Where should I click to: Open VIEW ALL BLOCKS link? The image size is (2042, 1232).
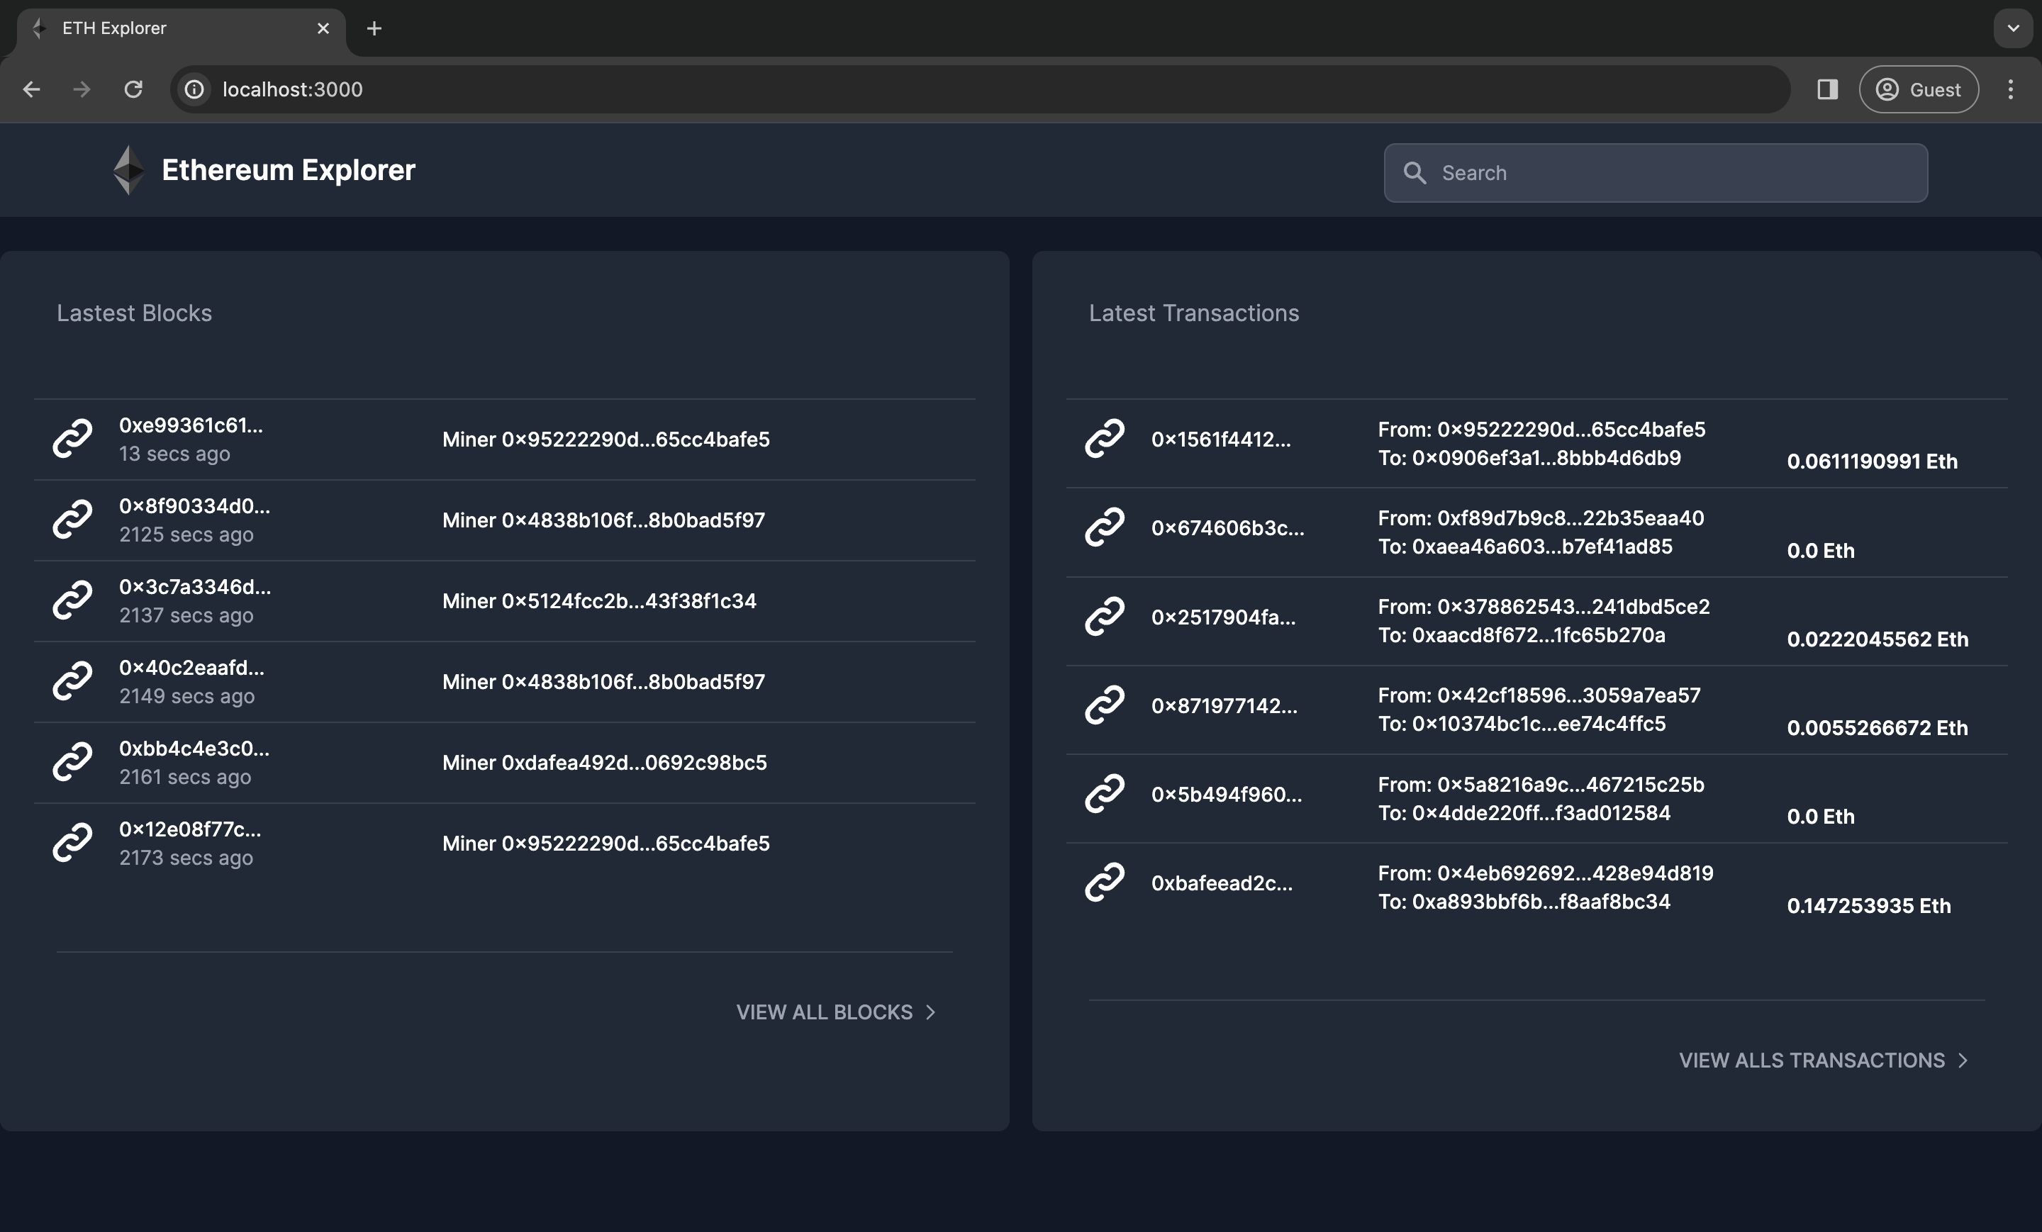(x=837, y=1012)
